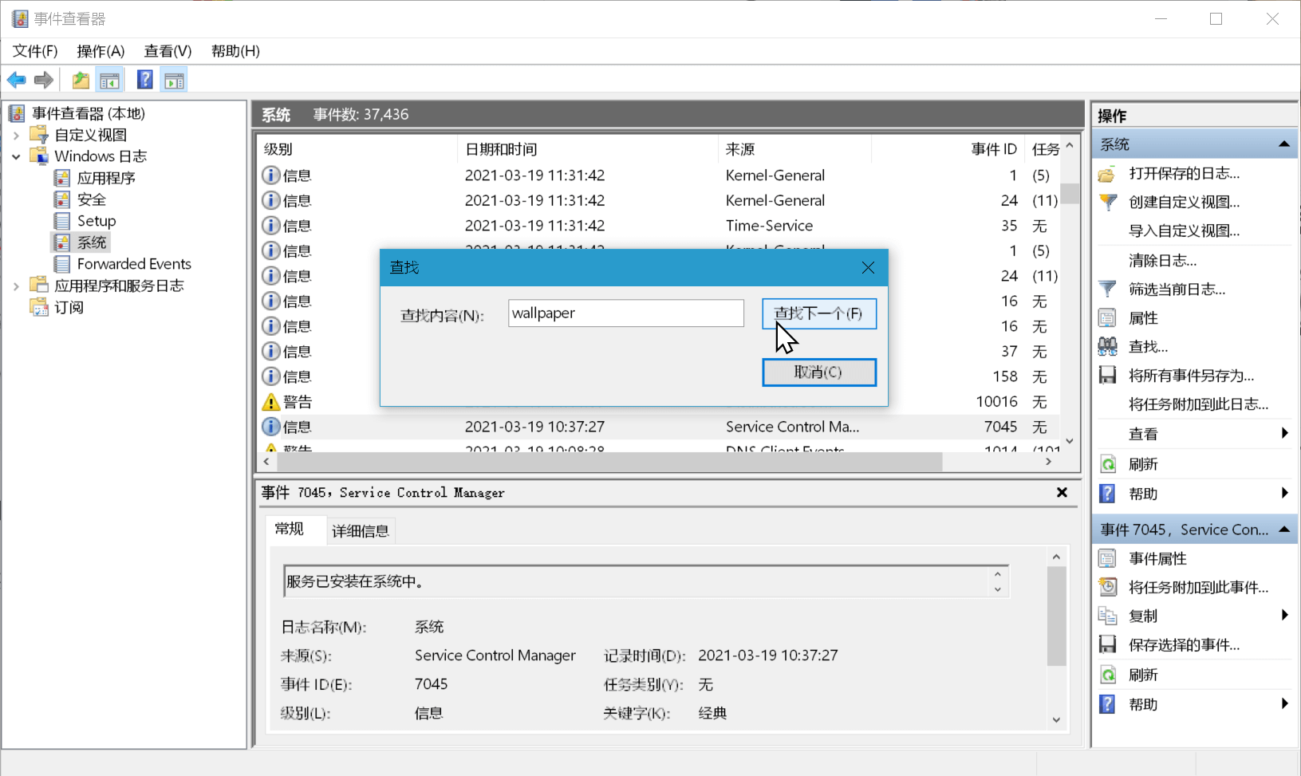This screenshot has height=776, width=1301.
Task: Click 将所有事件另存为 save icon
Action: coord(1109,375)
